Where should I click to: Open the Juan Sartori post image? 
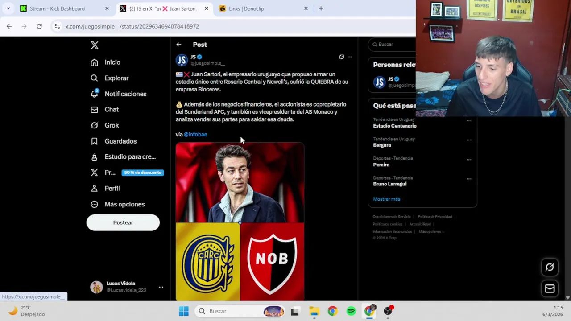[x=240, y=222]
